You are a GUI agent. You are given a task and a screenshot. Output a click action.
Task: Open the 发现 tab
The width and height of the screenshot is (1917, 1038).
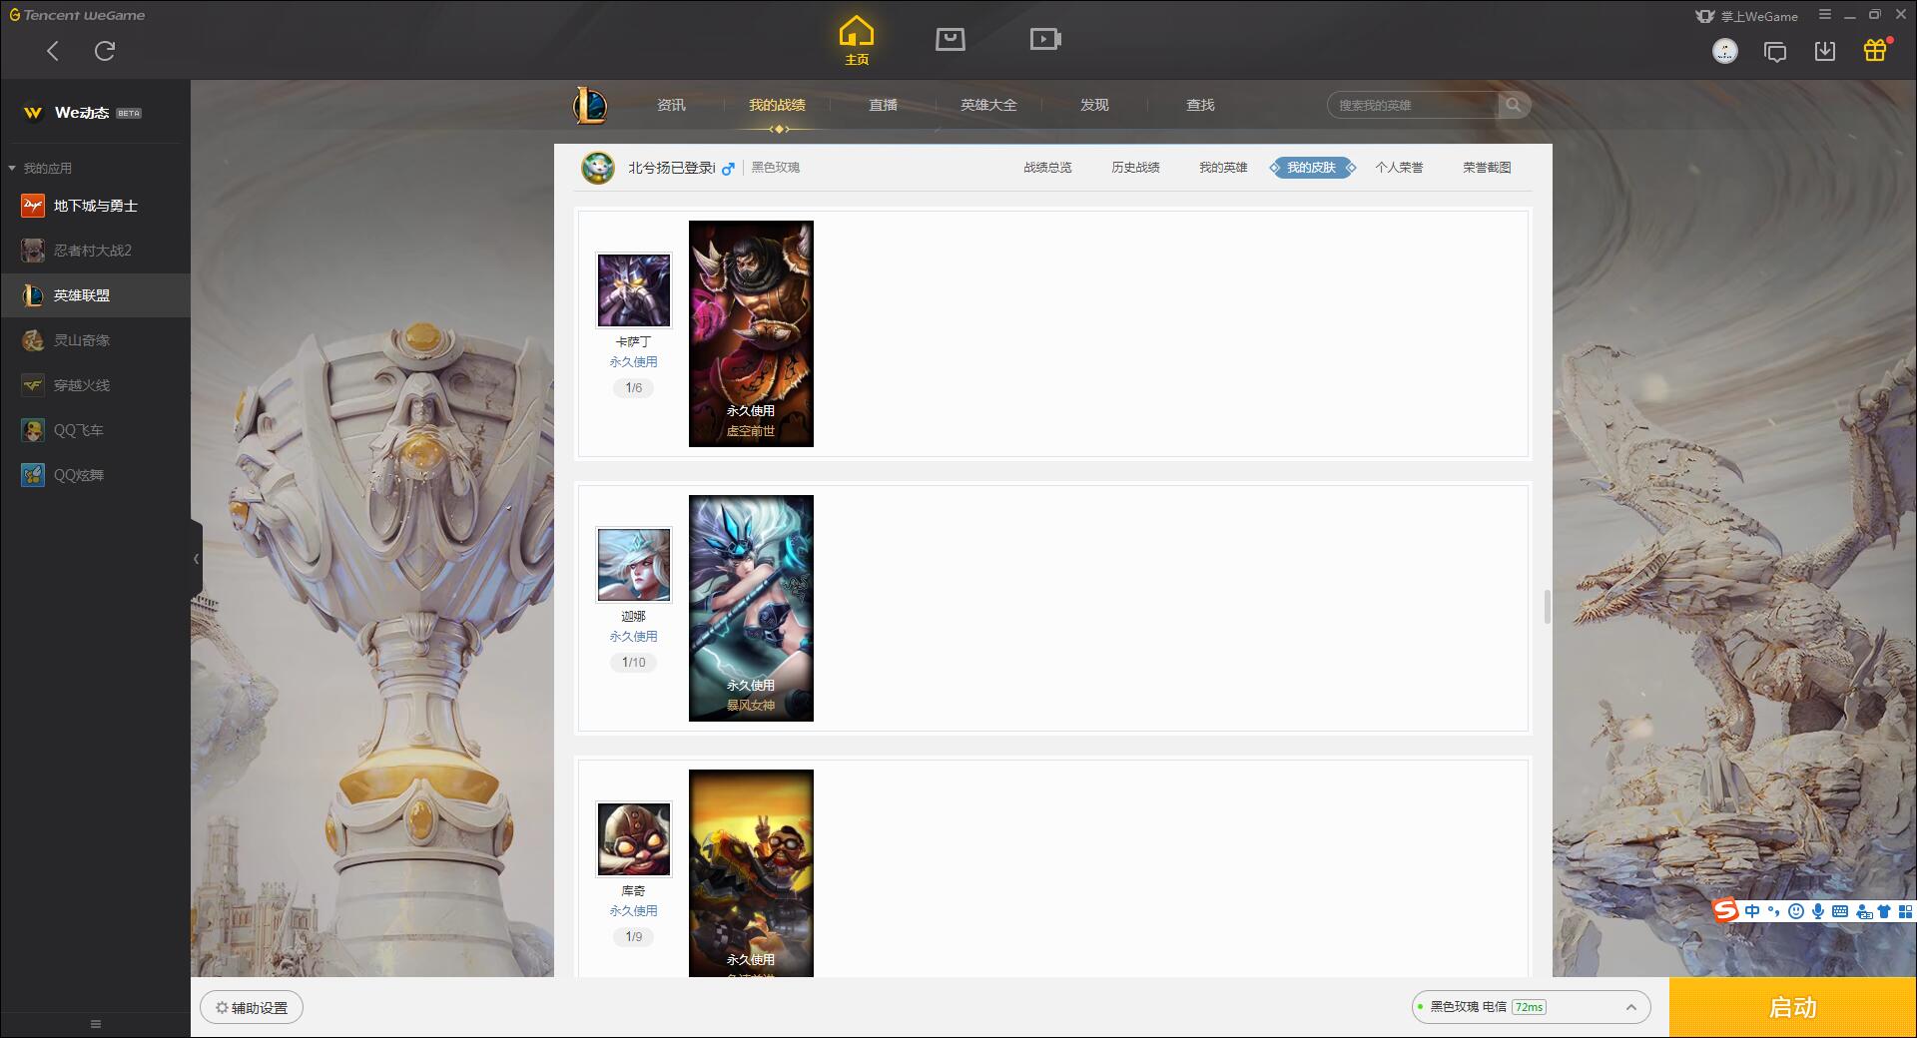(1094, 105)
